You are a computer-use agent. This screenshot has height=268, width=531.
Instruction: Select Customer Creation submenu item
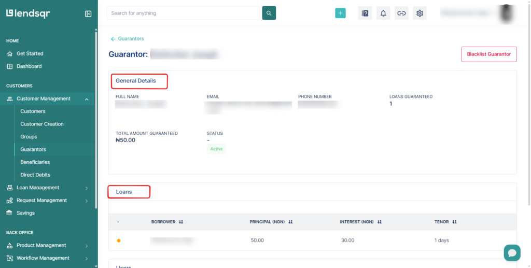point(42,124)
